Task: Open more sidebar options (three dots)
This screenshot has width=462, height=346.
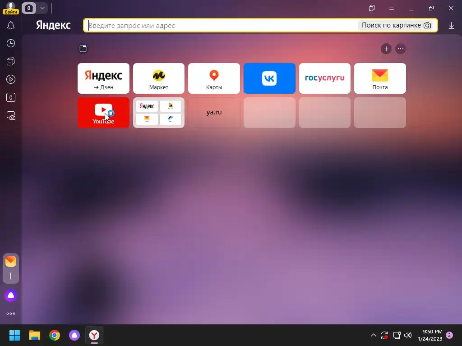Action: tap(11, 314)
